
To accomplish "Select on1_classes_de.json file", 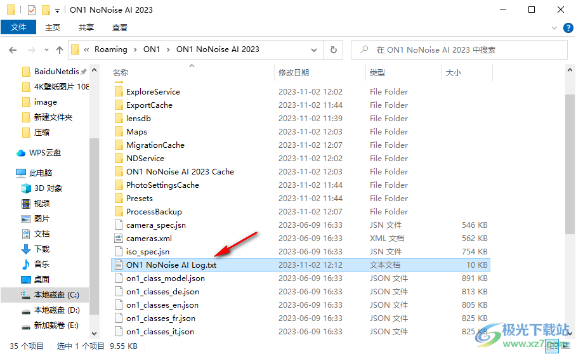I will (163, 292).
